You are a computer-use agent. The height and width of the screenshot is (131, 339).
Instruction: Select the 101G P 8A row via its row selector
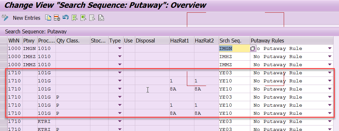coord(4,113)
